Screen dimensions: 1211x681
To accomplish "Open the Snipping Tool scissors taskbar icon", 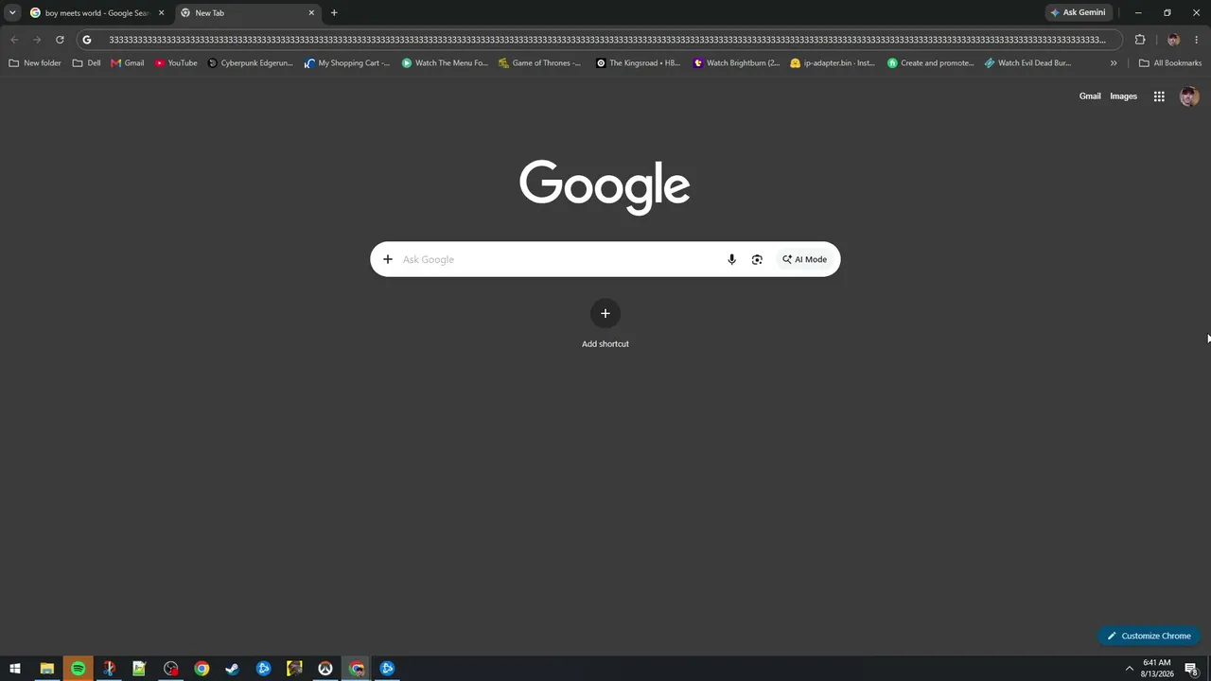I will 109,669.
